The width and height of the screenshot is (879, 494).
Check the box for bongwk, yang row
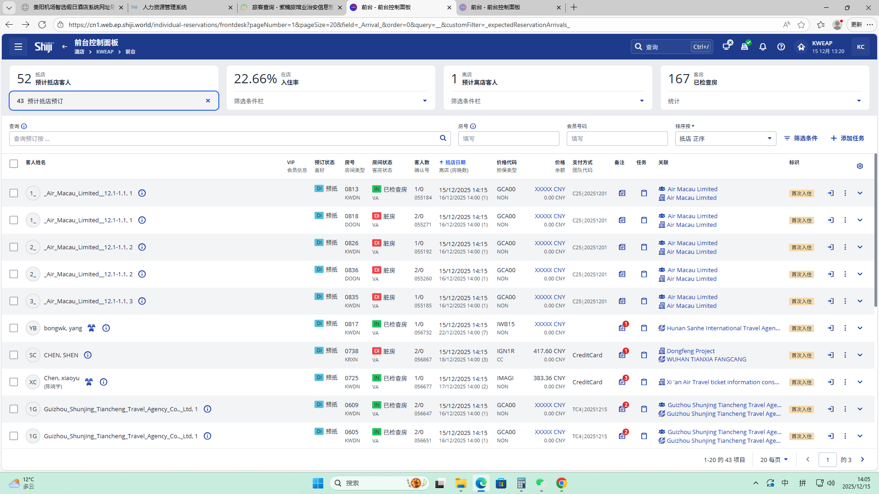click(14, 328)
